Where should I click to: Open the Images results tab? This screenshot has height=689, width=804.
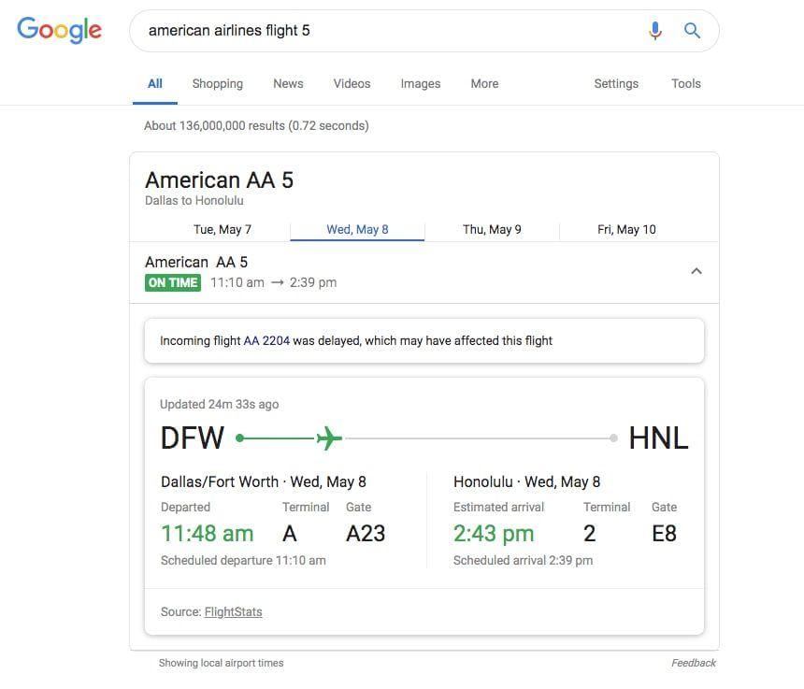tap(420, 83)
